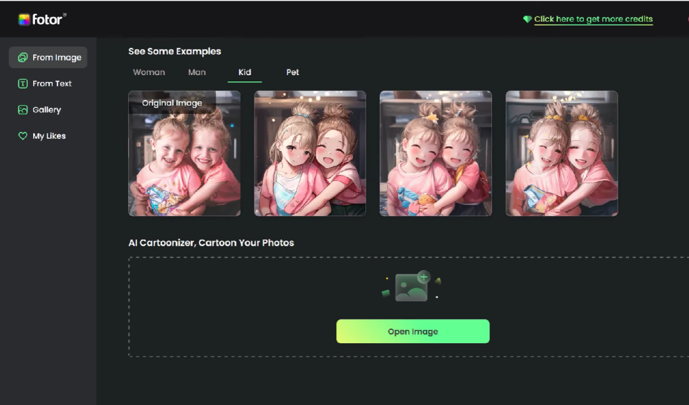Show the Pet examples tab
689x405 pixels.
pyautogui.click(x=292, y=72)
